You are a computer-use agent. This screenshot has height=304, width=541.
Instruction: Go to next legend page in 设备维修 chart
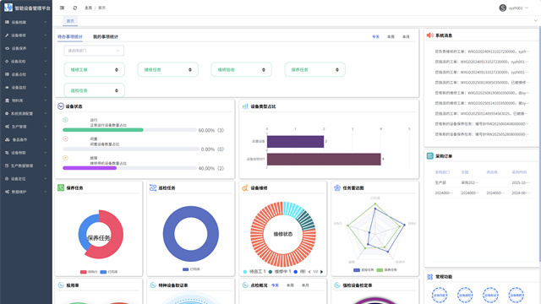321,272
